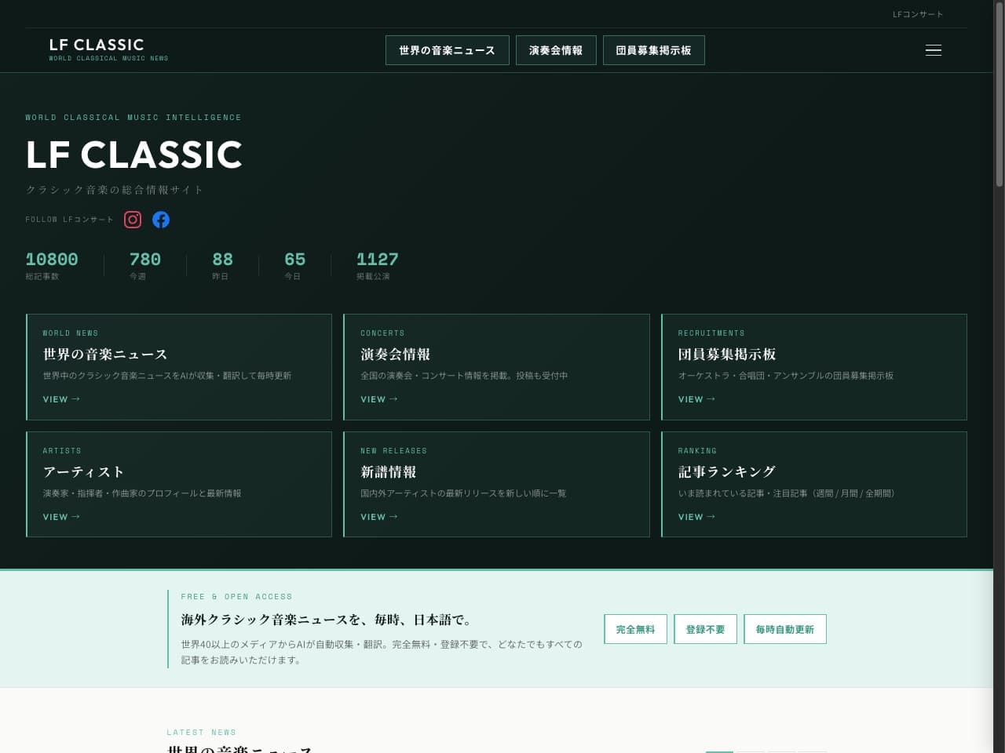This screenshot has width=1005, height=753.
Task: Open LF Concert's Facebook page icon
Action: coord(161,220)
